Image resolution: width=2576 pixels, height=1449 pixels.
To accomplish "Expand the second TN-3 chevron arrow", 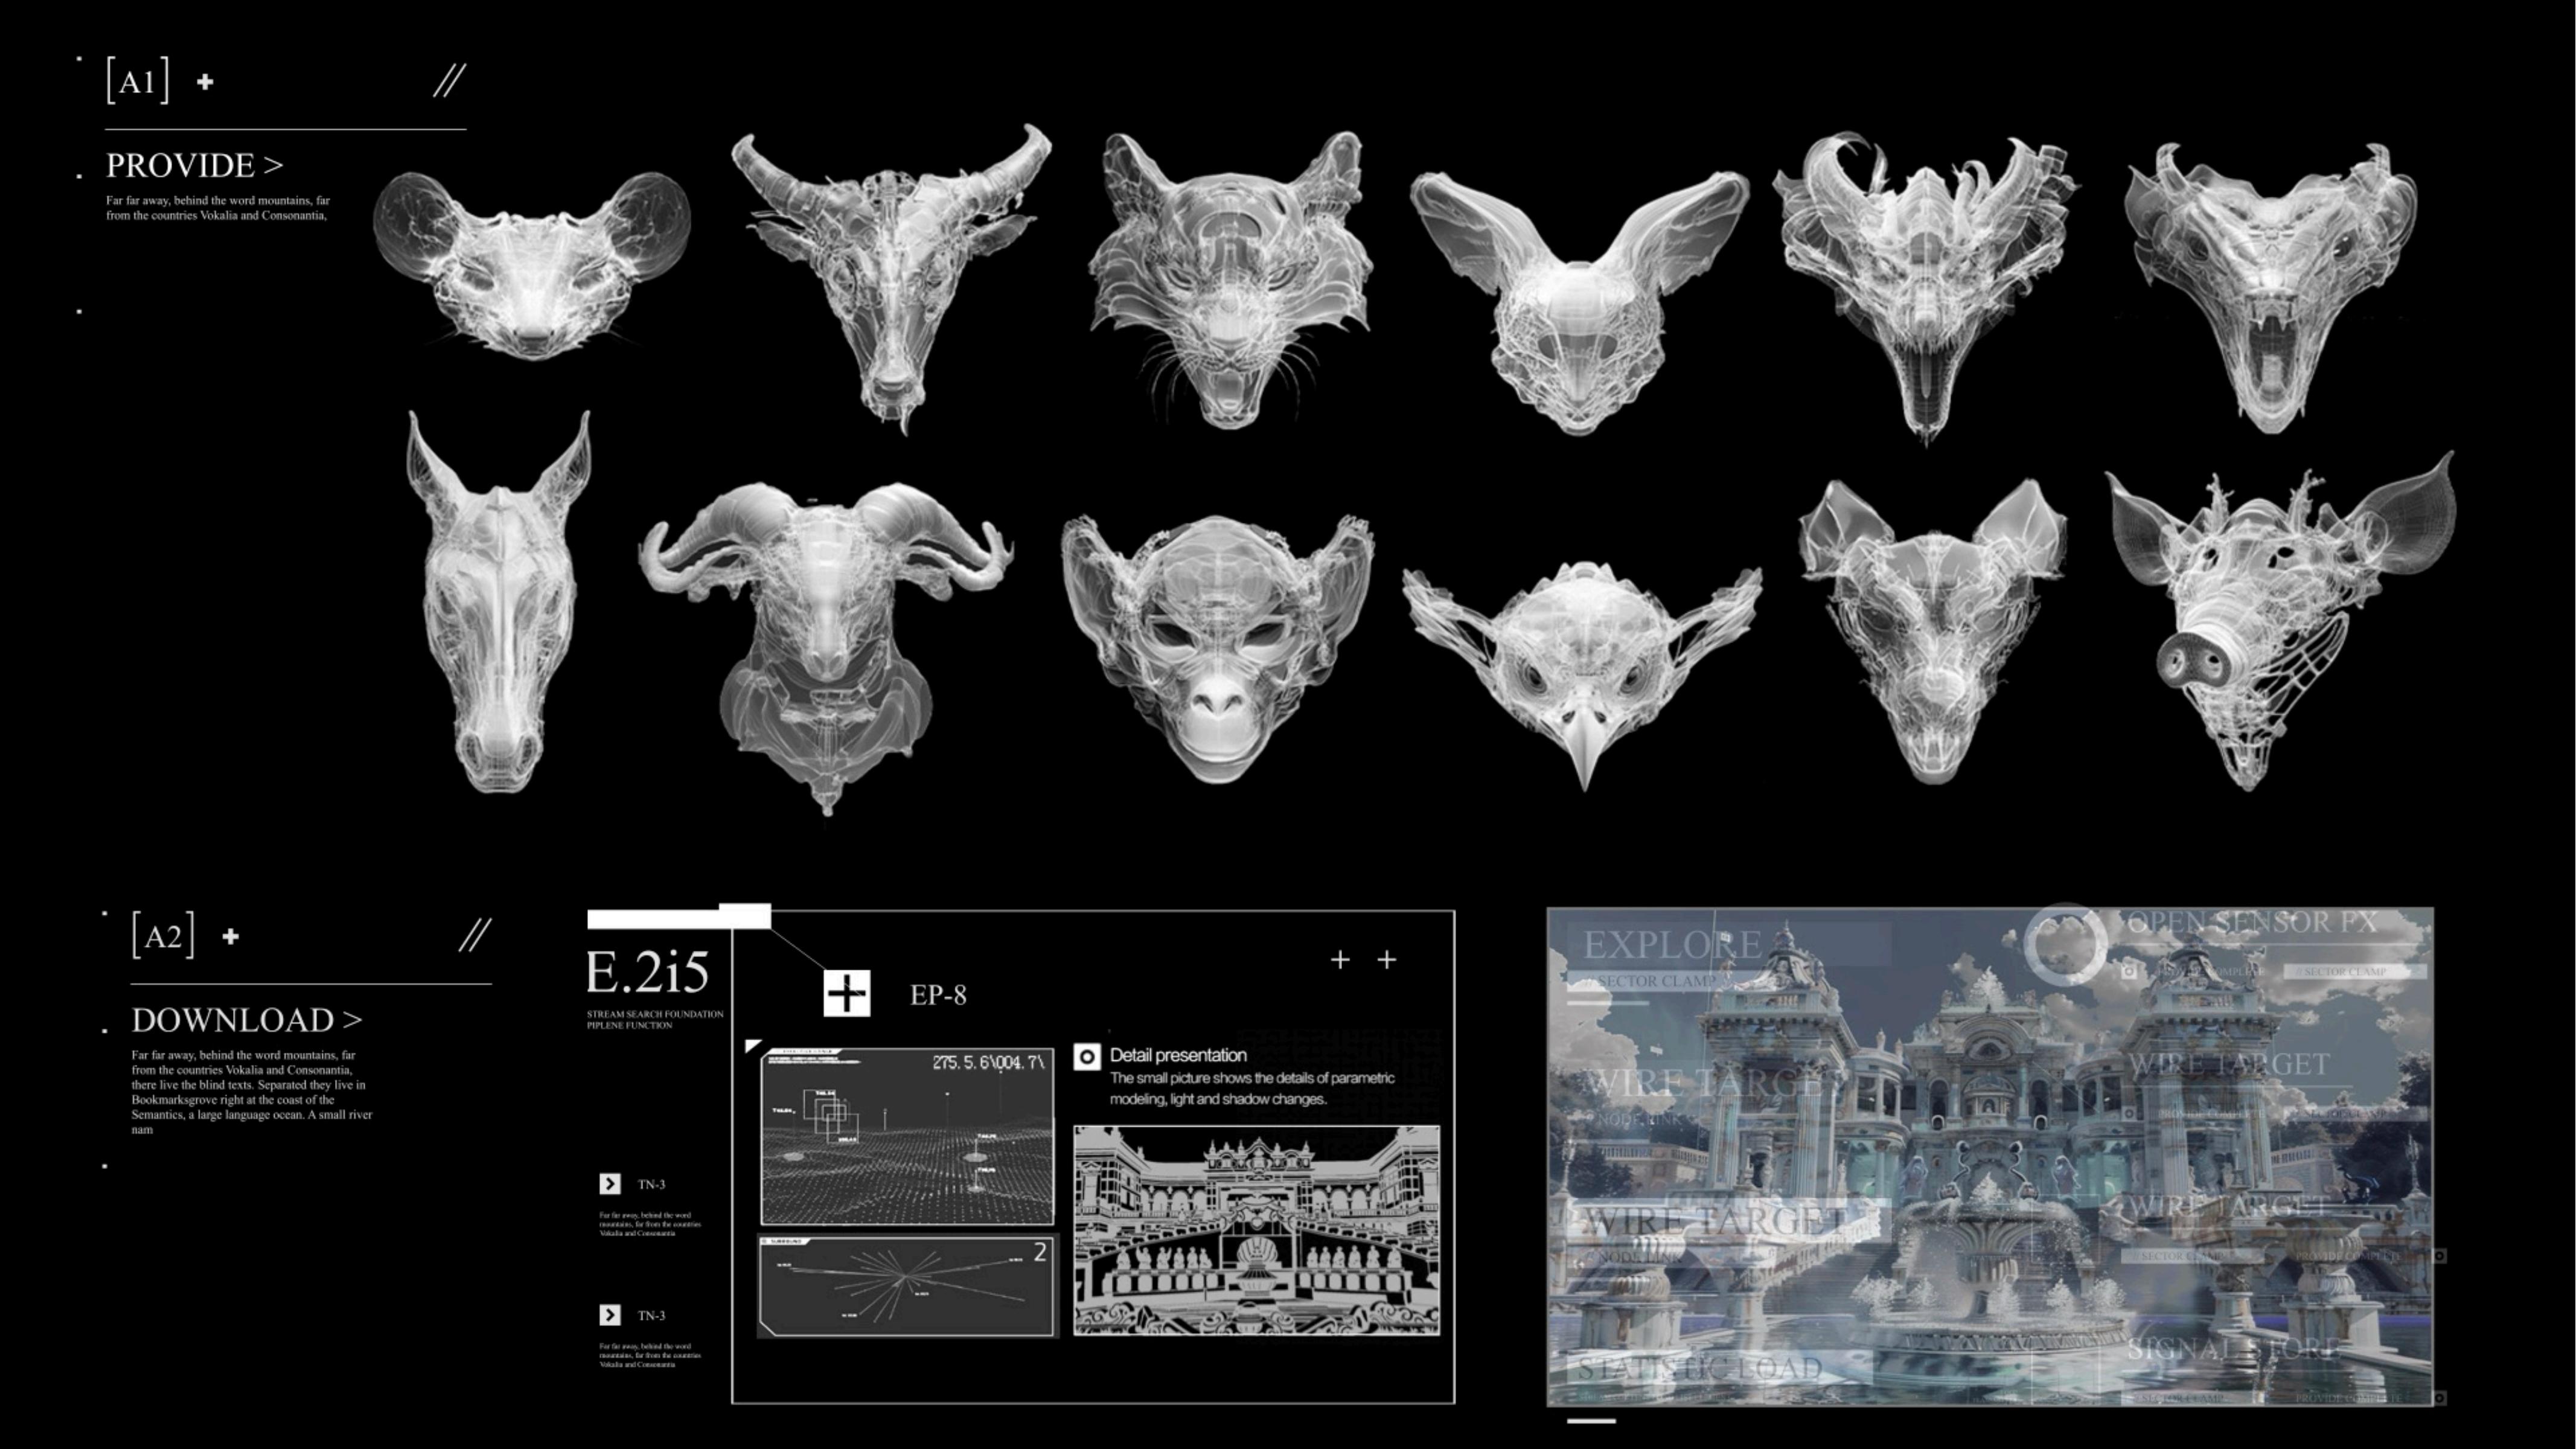I will 610,1315.
